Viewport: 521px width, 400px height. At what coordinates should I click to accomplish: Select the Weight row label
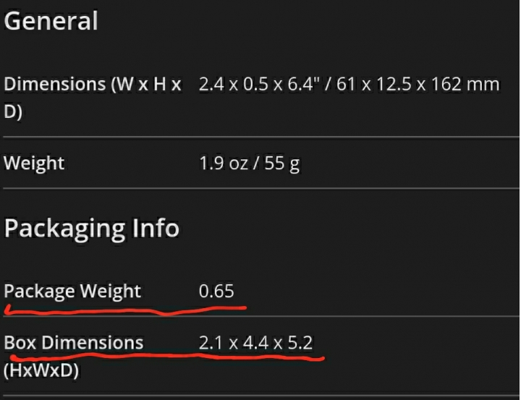click(x=34, y=163)
